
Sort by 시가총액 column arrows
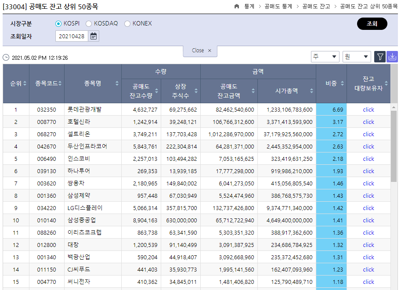click(x=311, y=91)
